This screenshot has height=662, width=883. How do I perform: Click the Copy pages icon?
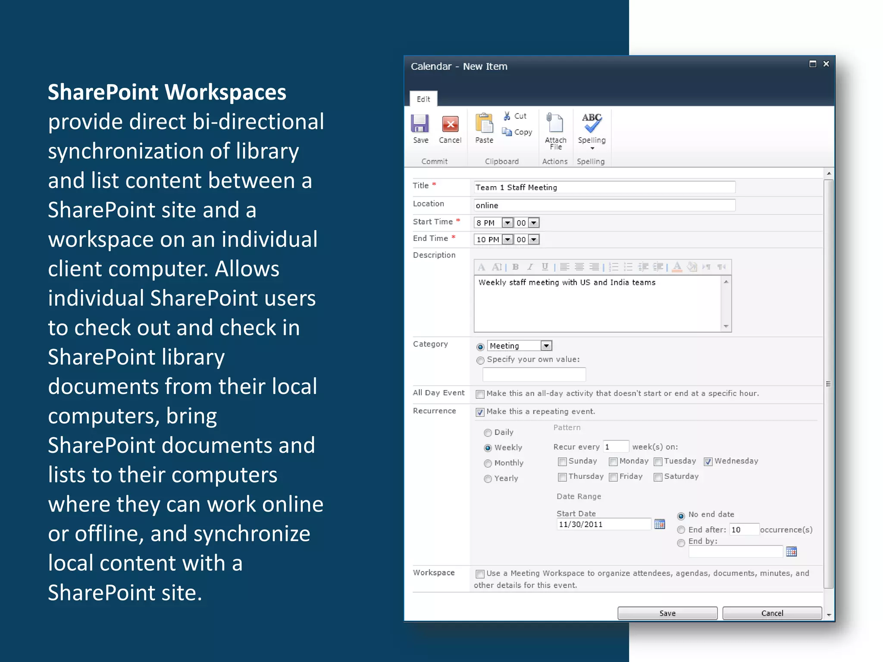click(x=507, y=132)
